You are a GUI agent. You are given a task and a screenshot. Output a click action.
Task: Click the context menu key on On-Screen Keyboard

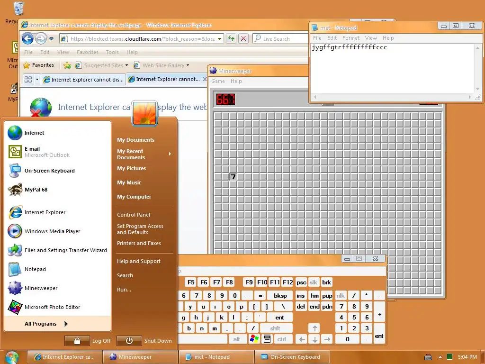(267, 339)
